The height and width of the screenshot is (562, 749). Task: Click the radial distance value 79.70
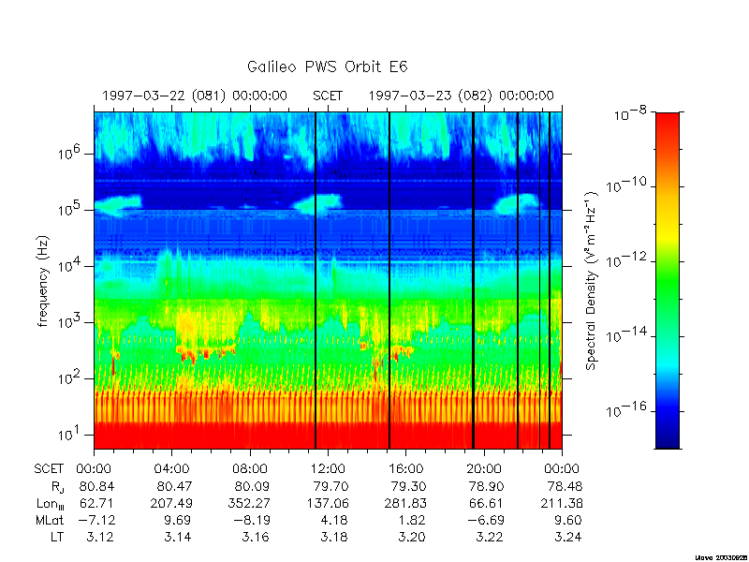tap(330, 486)
